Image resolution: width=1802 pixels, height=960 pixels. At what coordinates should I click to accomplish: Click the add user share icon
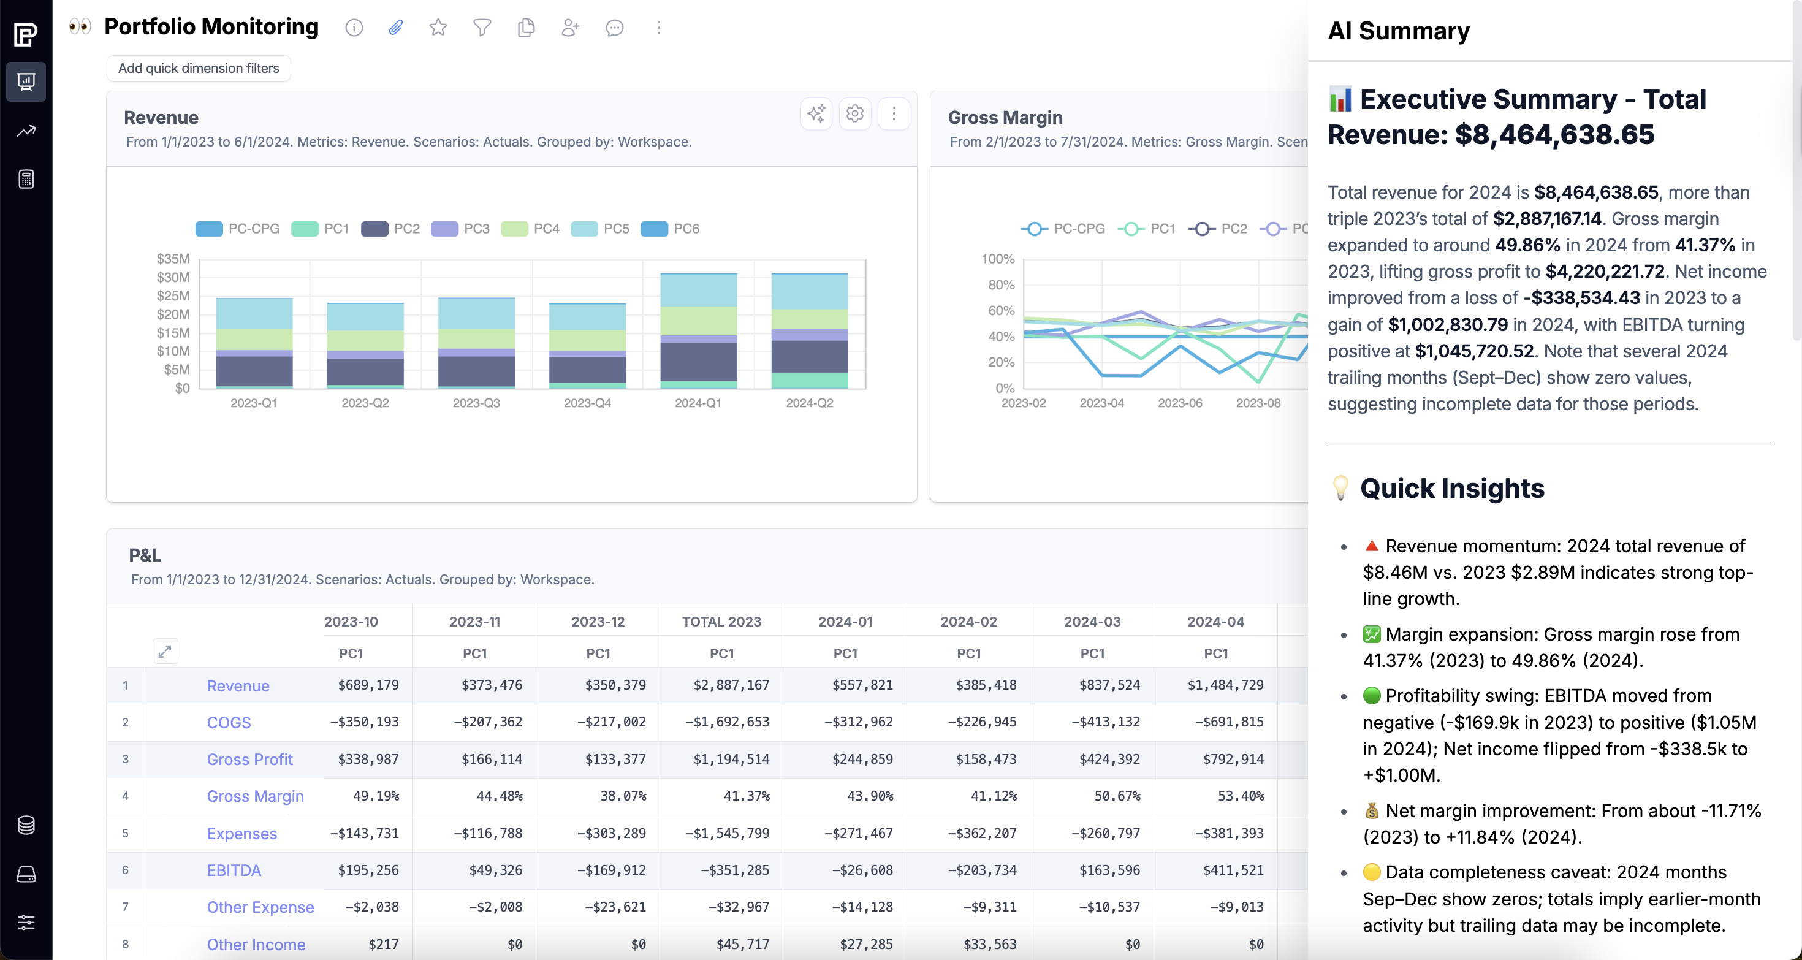tap(570, 28)
